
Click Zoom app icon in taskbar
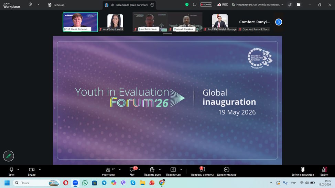click(75, 183)
